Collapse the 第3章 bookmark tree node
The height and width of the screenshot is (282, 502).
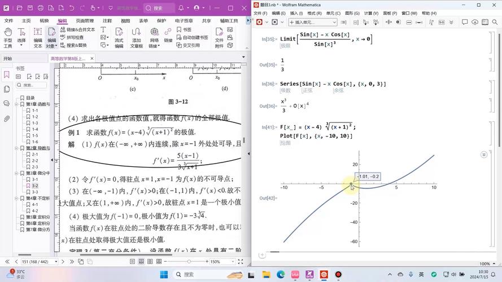click(x=16, y=173)
